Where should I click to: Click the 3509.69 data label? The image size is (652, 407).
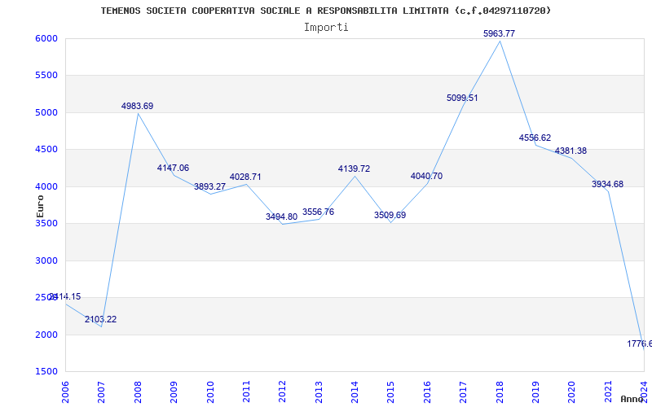click(390, 215)
